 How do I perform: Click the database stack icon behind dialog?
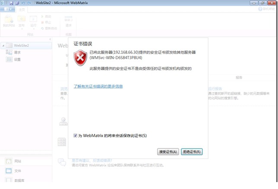point(62,142)
